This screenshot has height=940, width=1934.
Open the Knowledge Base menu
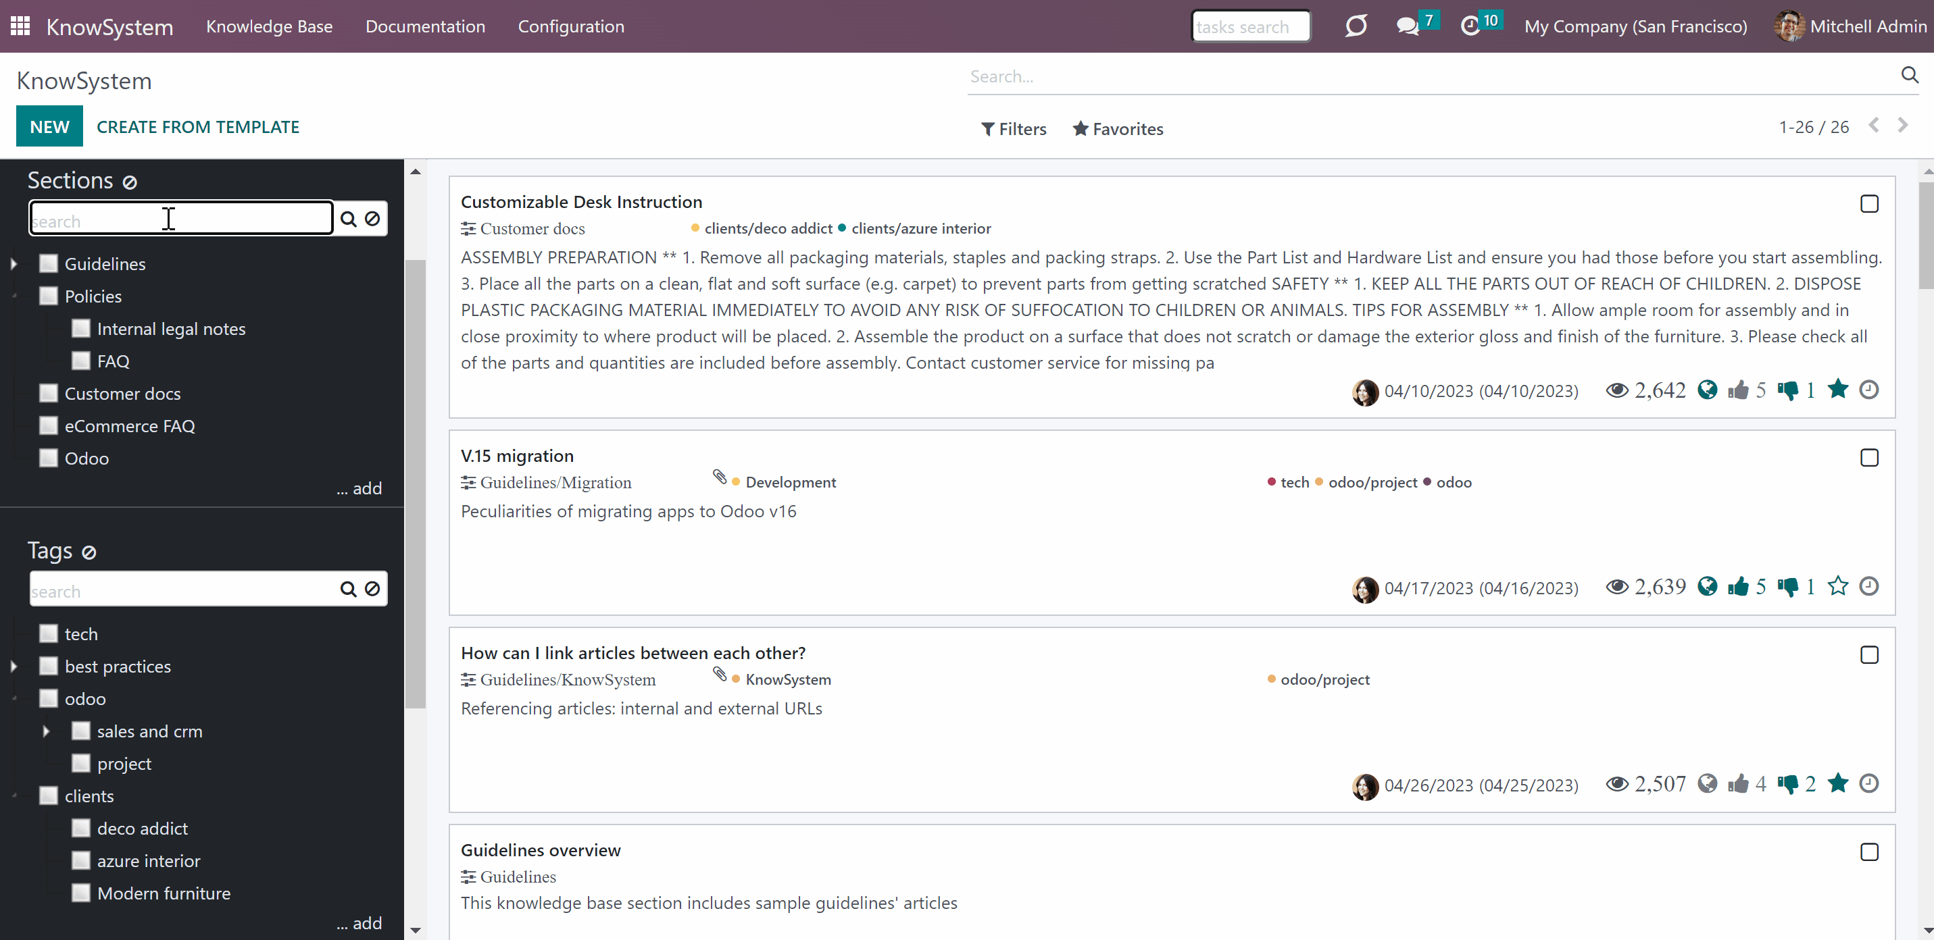pyautogui.click(x=270, y=26)
